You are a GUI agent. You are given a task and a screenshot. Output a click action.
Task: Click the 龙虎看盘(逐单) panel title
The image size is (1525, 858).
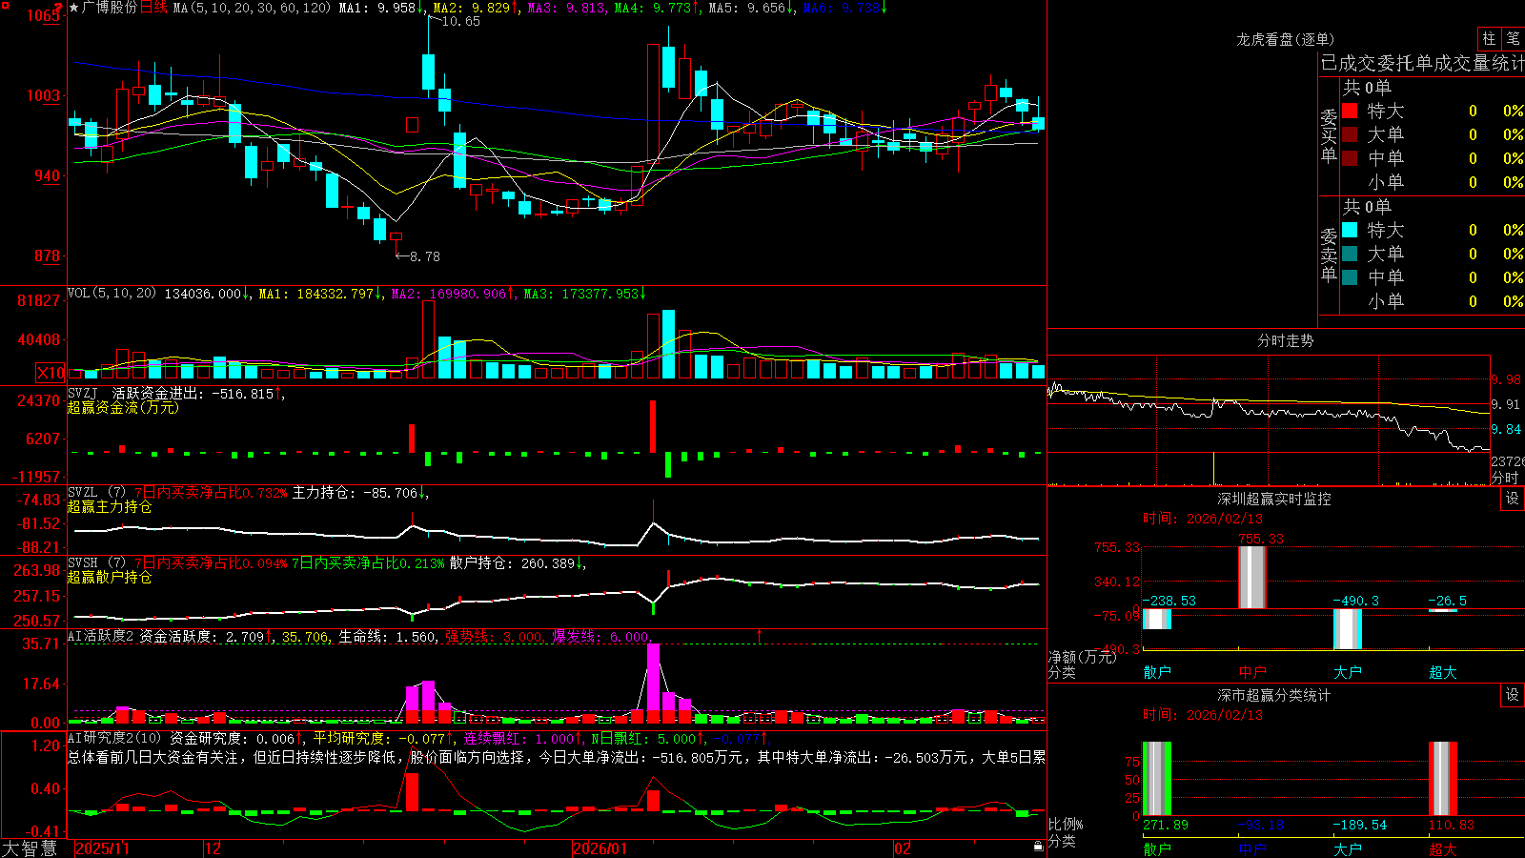coord(1285,39)
